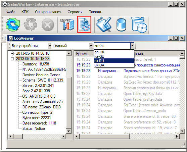Click the tablet with pen icon
Screen dimensions: 187x152
point(104,24)
